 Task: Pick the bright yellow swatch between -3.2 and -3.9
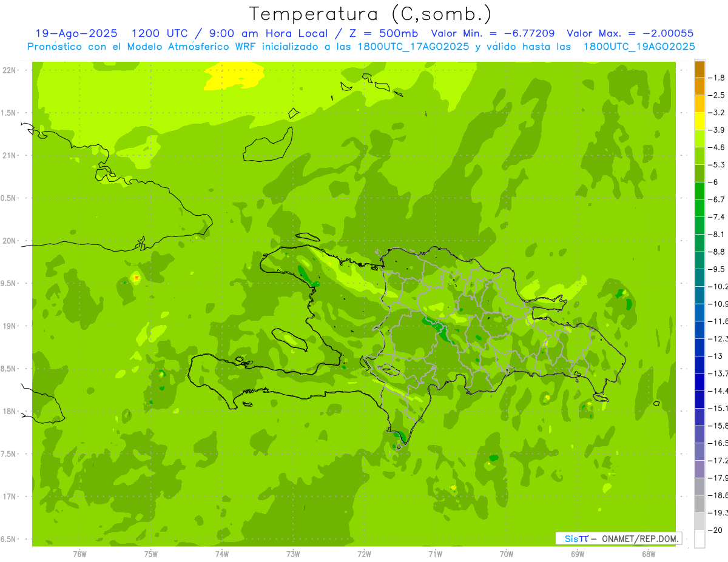click(699, 121)
